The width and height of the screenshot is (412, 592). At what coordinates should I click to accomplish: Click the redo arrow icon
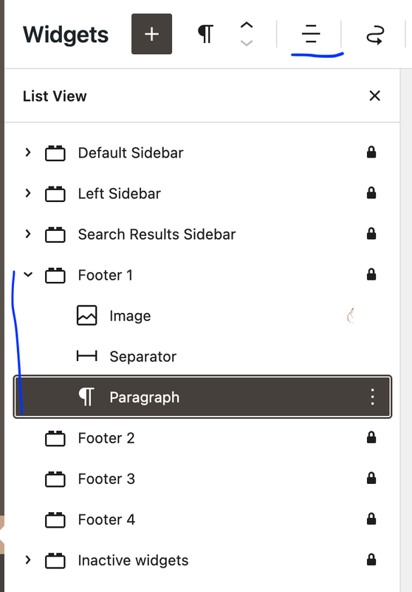(375, 35)
